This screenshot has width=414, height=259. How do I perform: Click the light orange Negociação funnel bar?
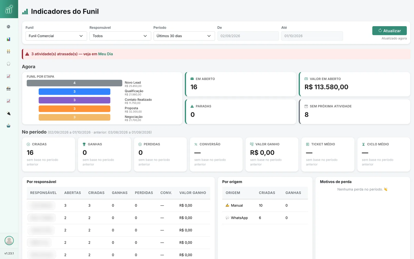[x=75, y=117]
